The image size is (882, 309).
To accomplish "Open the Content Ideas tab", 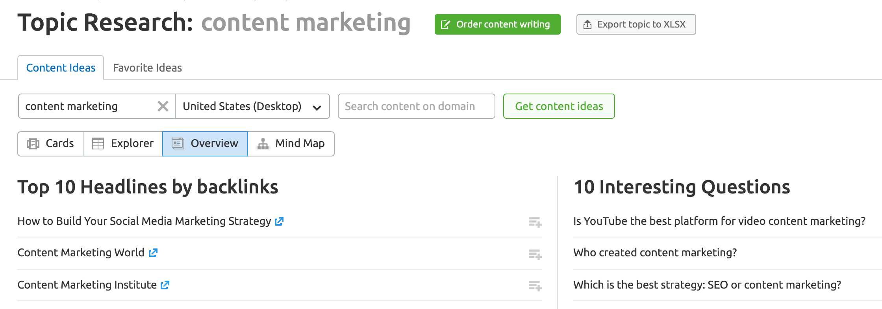I will [x=61, y=68].
